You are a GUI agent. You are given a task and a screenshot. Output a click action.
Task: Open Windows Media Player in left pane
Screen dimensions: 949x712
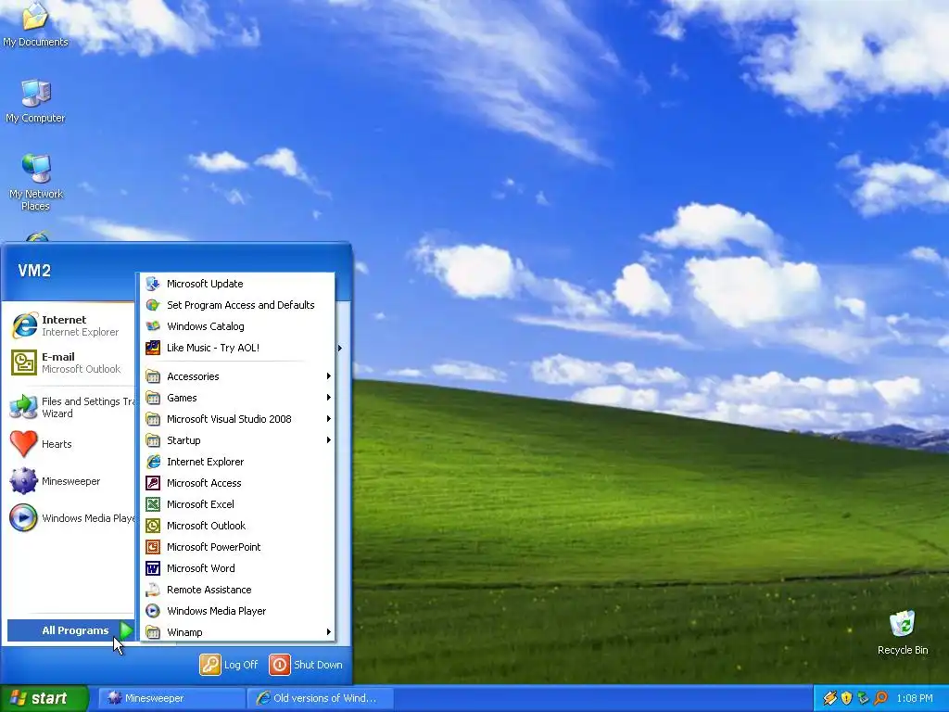pyautogui.click(x=70, y=518)
